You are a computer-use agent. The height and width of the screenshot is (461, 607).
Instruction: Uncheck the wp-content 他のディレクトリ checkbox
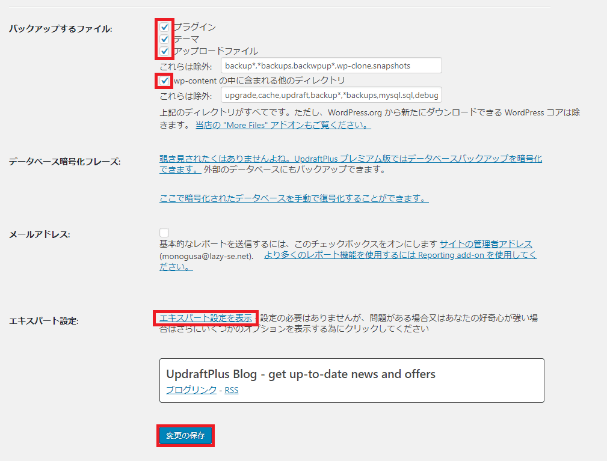[x=163, y=81]
